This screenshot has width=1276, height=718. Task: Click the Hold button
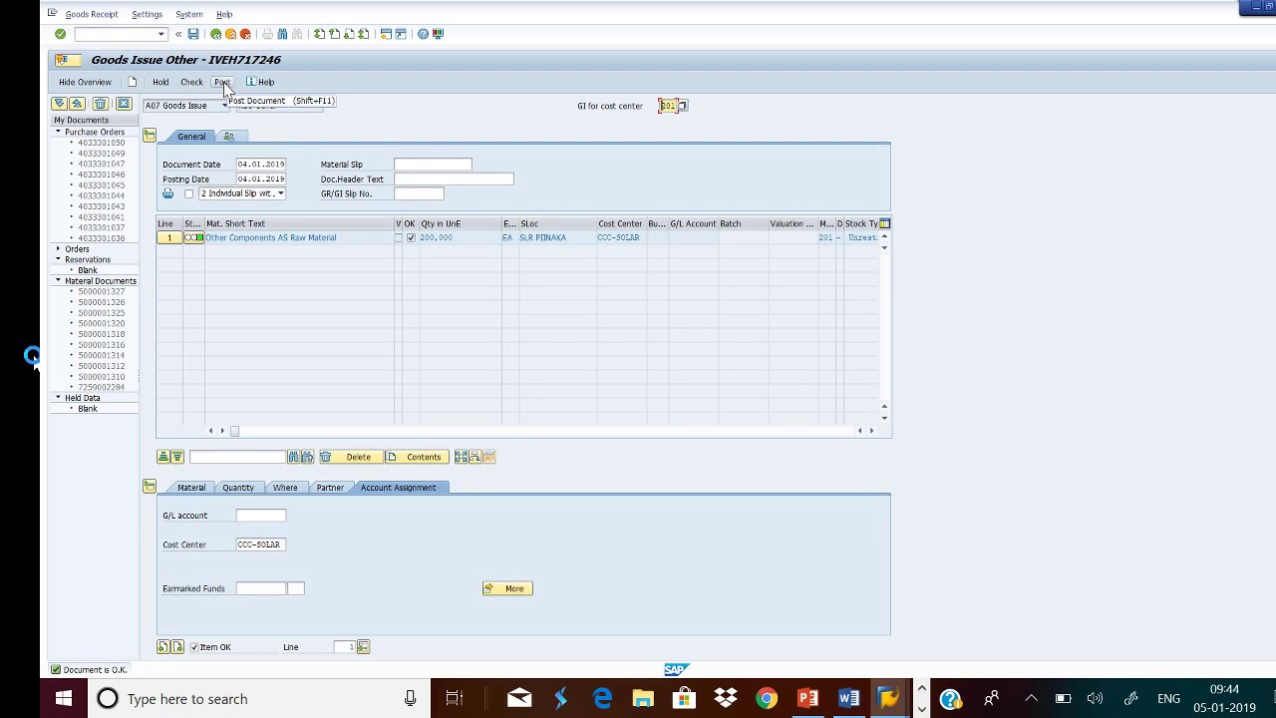[x=160, y=82]
